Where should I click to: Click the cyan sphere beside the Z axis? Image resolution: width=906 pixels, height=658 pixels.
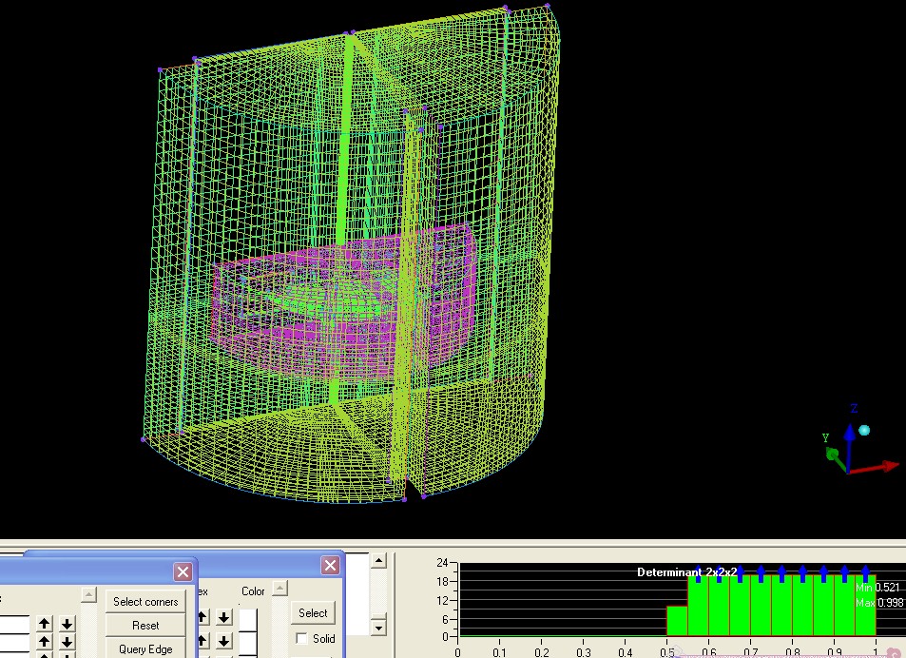[864, 430]
